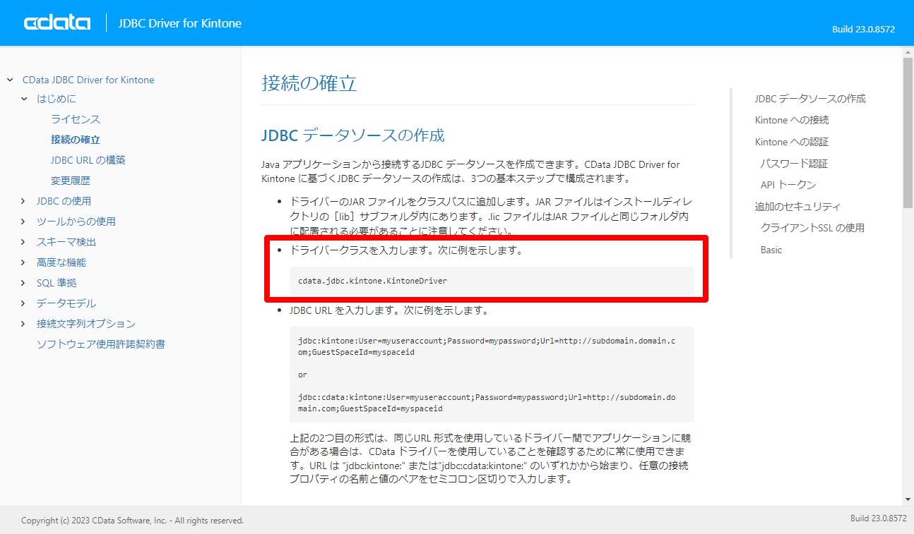Open the 接続文字列オプション page
914x534 pixels.
pos(86,324)
